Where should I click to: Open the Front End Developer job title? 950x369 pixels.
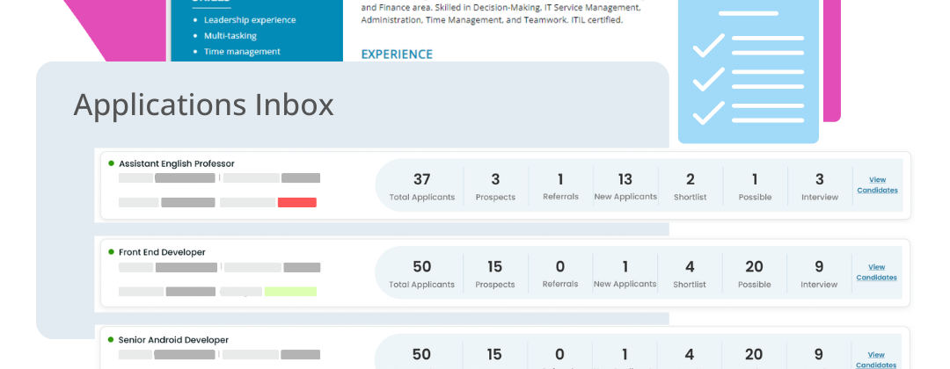(x=162, y=252)
